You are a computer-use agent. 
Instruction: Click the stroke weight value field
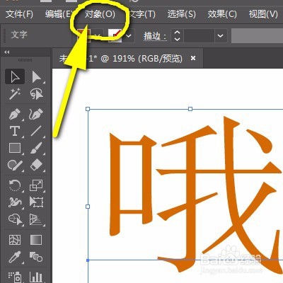[x=199, y=36]
